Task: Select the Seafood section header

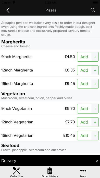Action: pyautogui.click(x=50, y=148)
